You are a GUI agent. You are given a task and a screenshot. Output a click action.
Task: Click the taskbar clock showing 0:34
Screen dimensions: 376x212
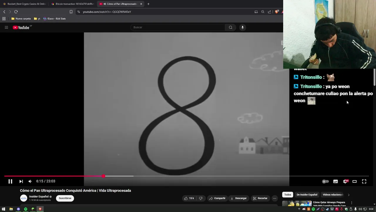pos(371,209)
